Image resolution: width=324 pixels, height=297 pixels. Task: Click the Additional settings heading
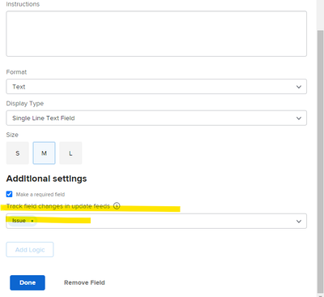(46, 179)
